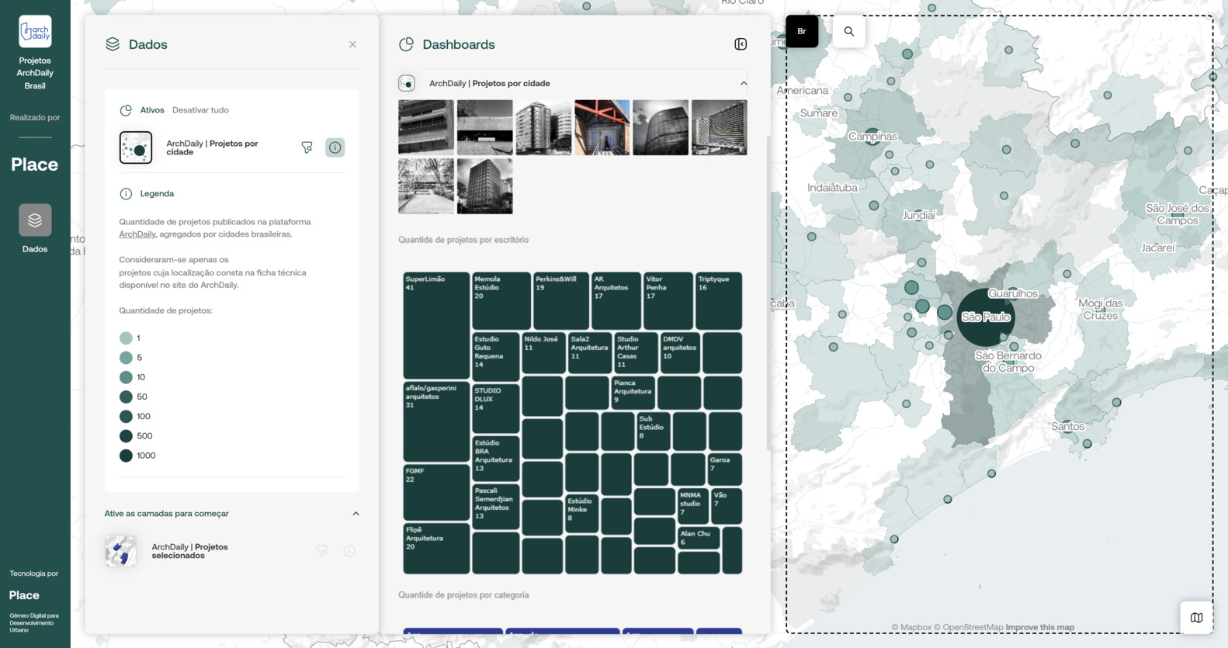Image resolution: width=1228 pixels, height=648 pixels.
Task: Click the ArchDaily logo in the sidebar
Action: [35, 32]
